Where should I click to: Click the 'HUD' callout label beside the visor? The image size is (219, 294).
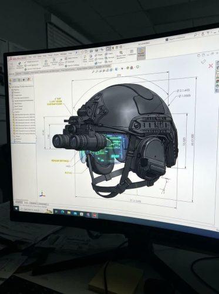[x=68, y=166]
